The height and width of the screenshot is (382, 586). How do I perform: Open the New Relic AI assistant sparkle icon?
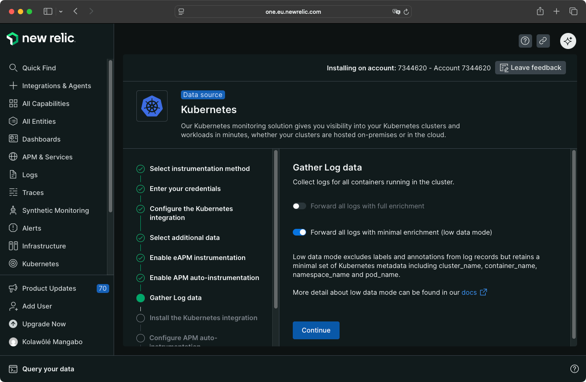coord(568,41)
